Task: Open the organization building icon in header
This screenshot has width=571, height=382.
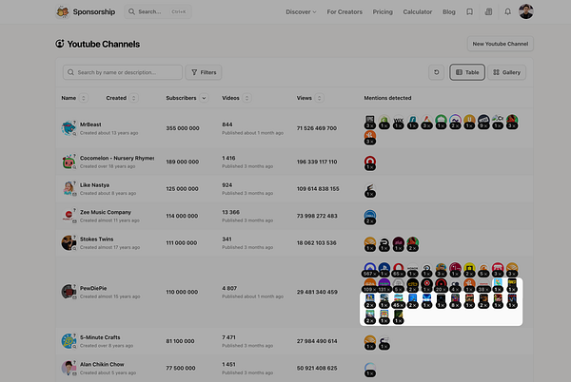Action: tap(489, 12)
